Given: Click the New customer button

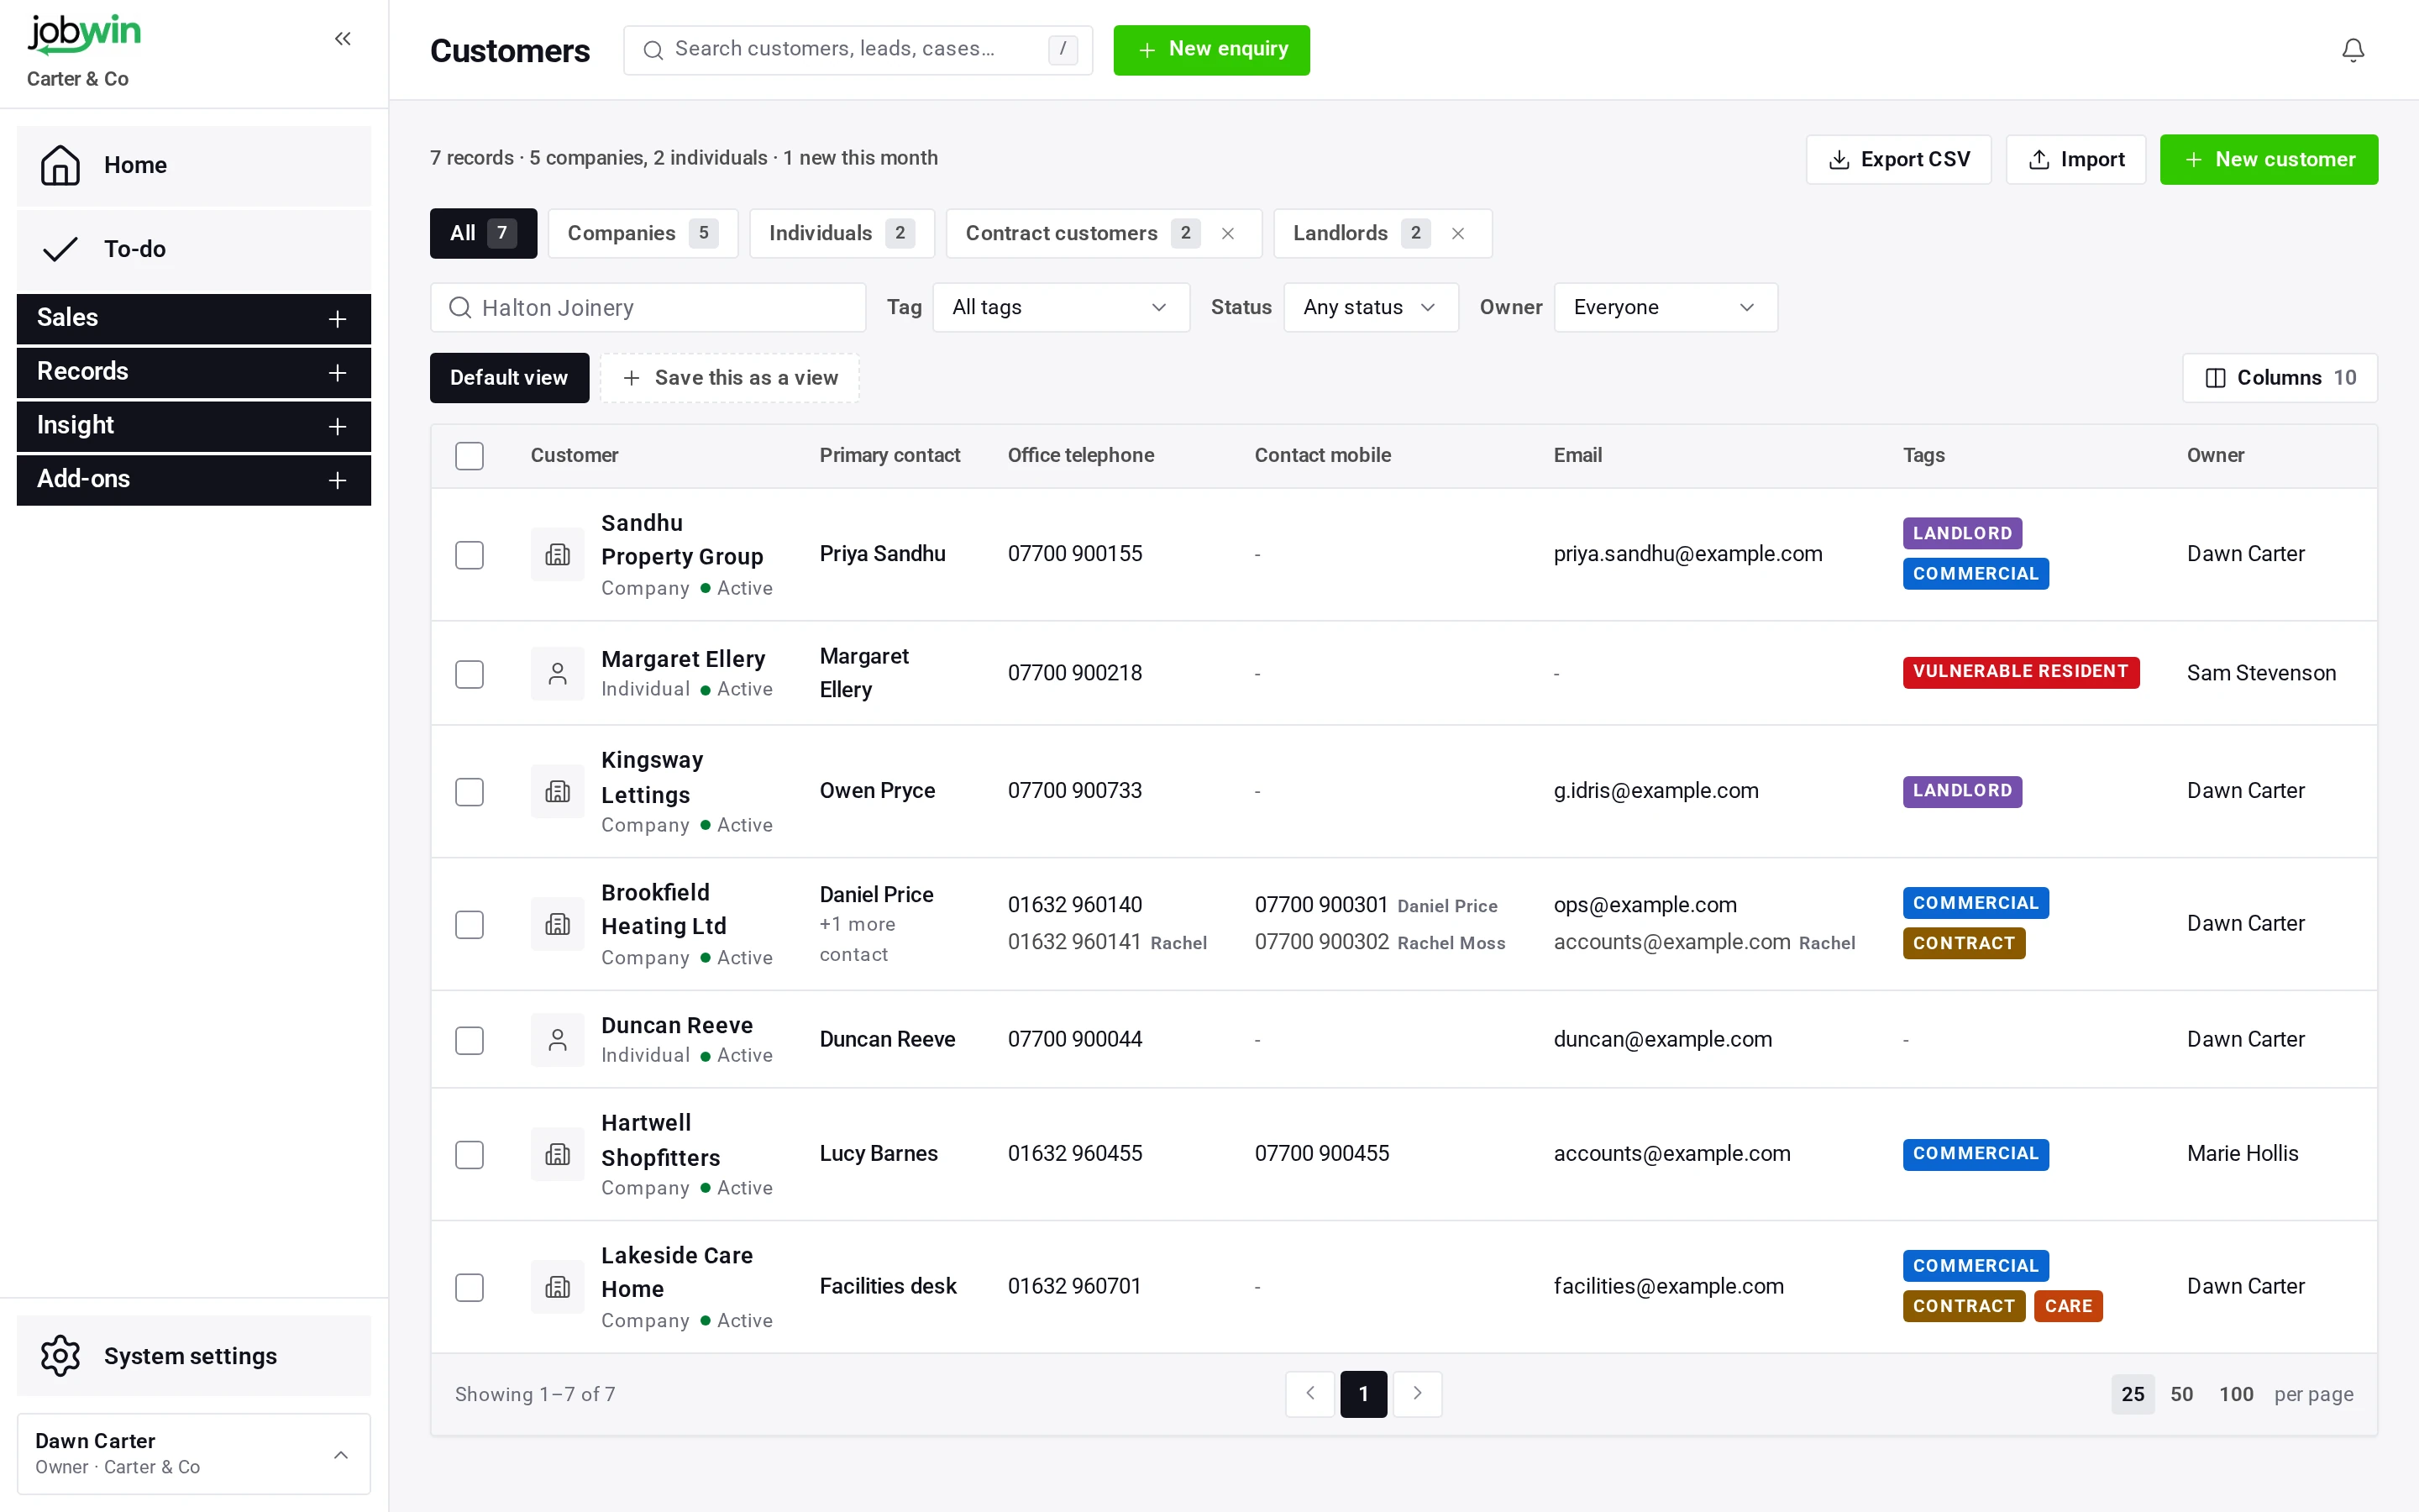Looking at the screenshot, I should [2268, 160].
